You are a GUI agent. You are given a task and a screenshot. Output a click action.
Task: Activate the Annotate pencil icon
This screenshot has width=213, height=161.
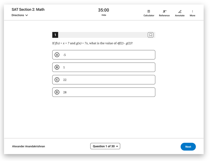(x=180, y=11)
